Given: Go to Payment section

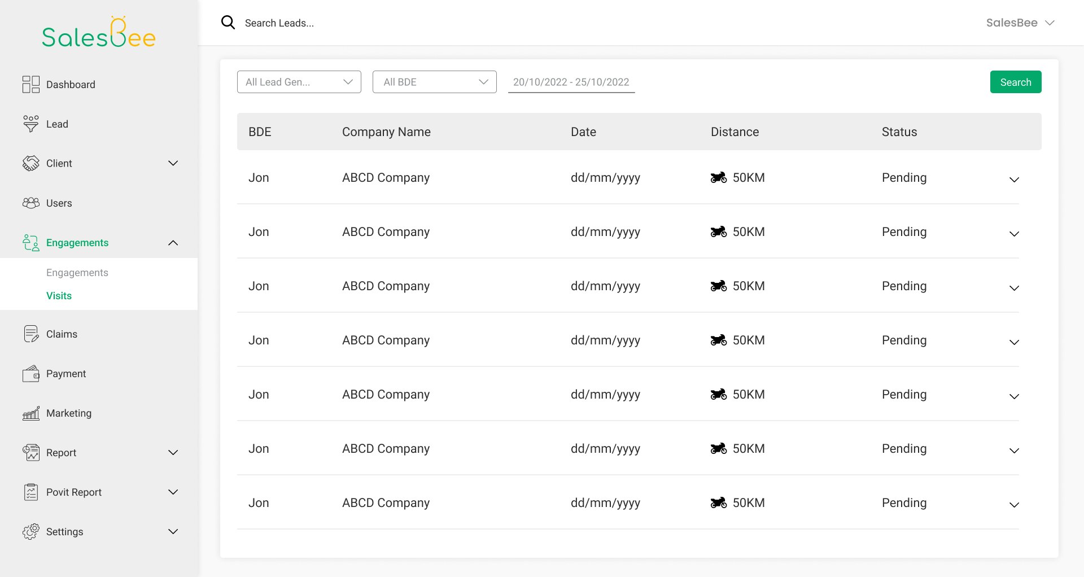Looking at the screenshot, I should 66,374.
